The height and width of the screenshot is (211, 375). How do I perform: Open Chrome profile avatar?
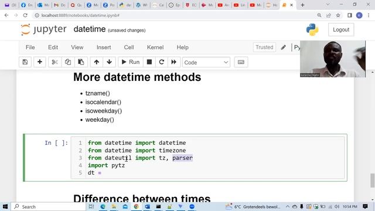click(359, 15)
